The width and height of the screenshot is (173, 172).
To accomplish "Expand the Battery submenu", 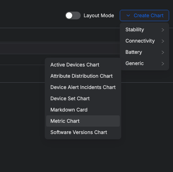I will click(x=144, y=52).
